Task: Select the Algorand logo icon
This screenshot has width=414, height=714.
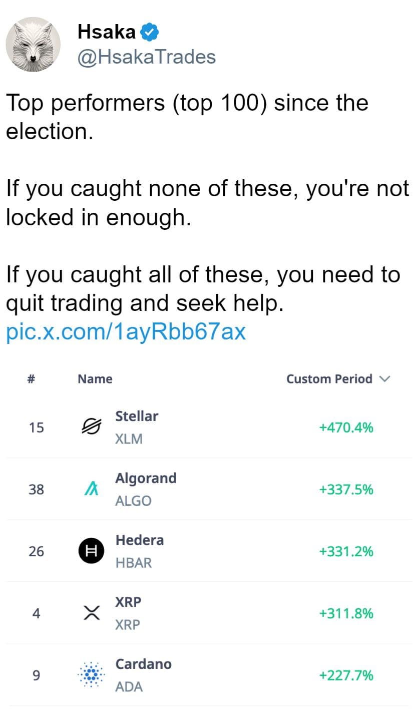Action: click(91, 489)
